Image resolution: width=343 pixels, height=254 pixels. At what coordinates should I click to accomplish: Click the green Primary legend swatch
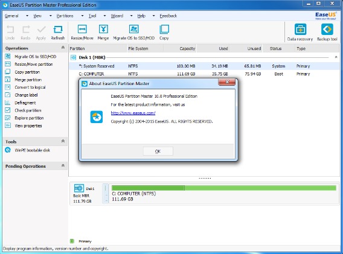pyautogui.click(x=72, y=241)
